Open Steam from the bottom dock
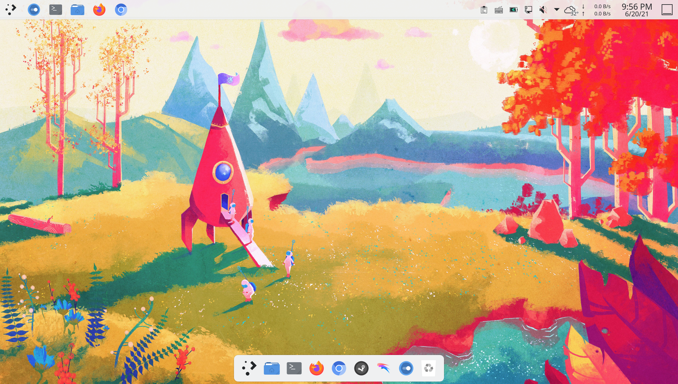The width and height of the screenshot is (678, 384). click(x=361, y=368)
